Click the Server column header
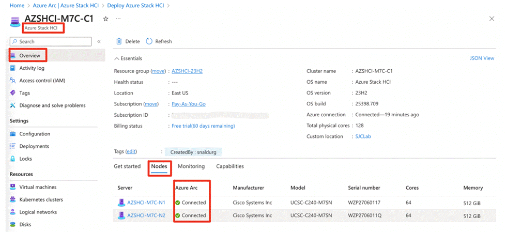Viewport: 506px width, 232px height. (x=125, y=188)
